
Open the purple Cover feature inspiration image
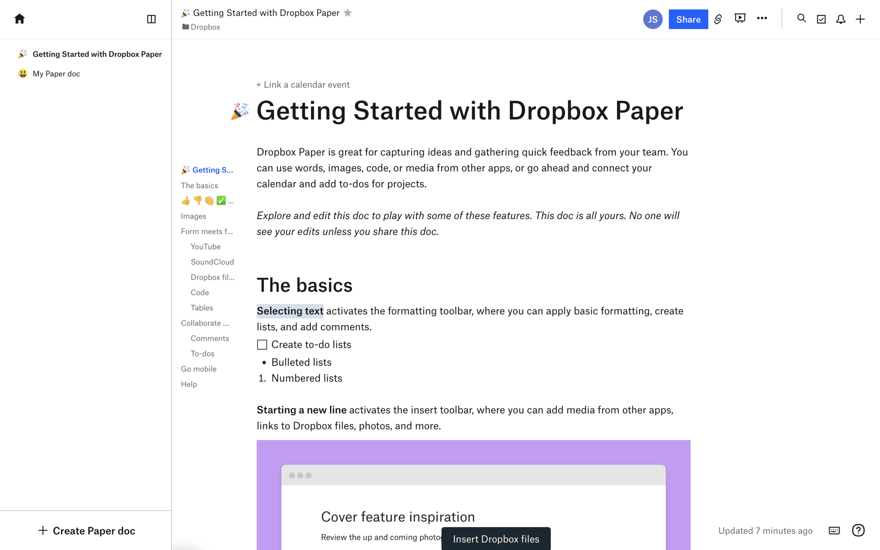pyautogui.click(x=473, y=495)
